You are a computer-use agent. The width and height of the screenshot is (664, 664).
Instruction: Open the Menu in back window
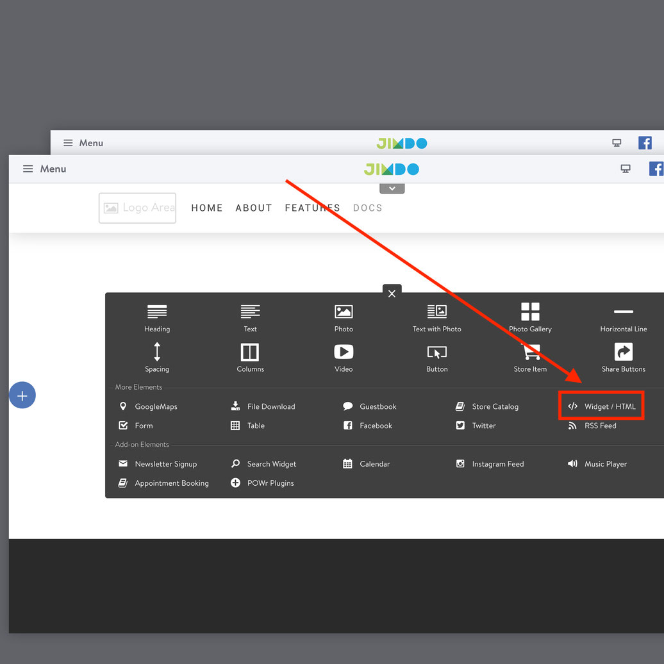coord(83,143)
